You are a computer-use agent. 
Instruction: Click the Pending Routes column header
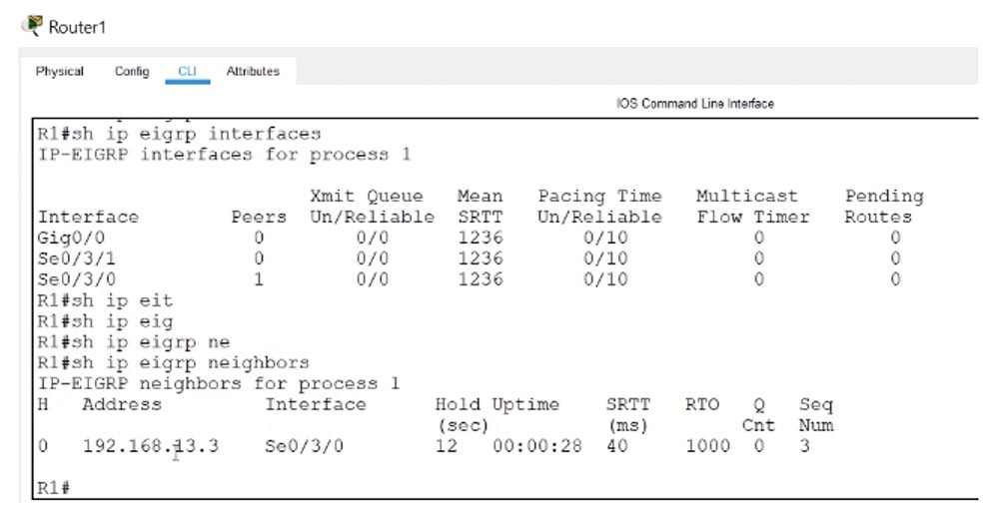884,207
